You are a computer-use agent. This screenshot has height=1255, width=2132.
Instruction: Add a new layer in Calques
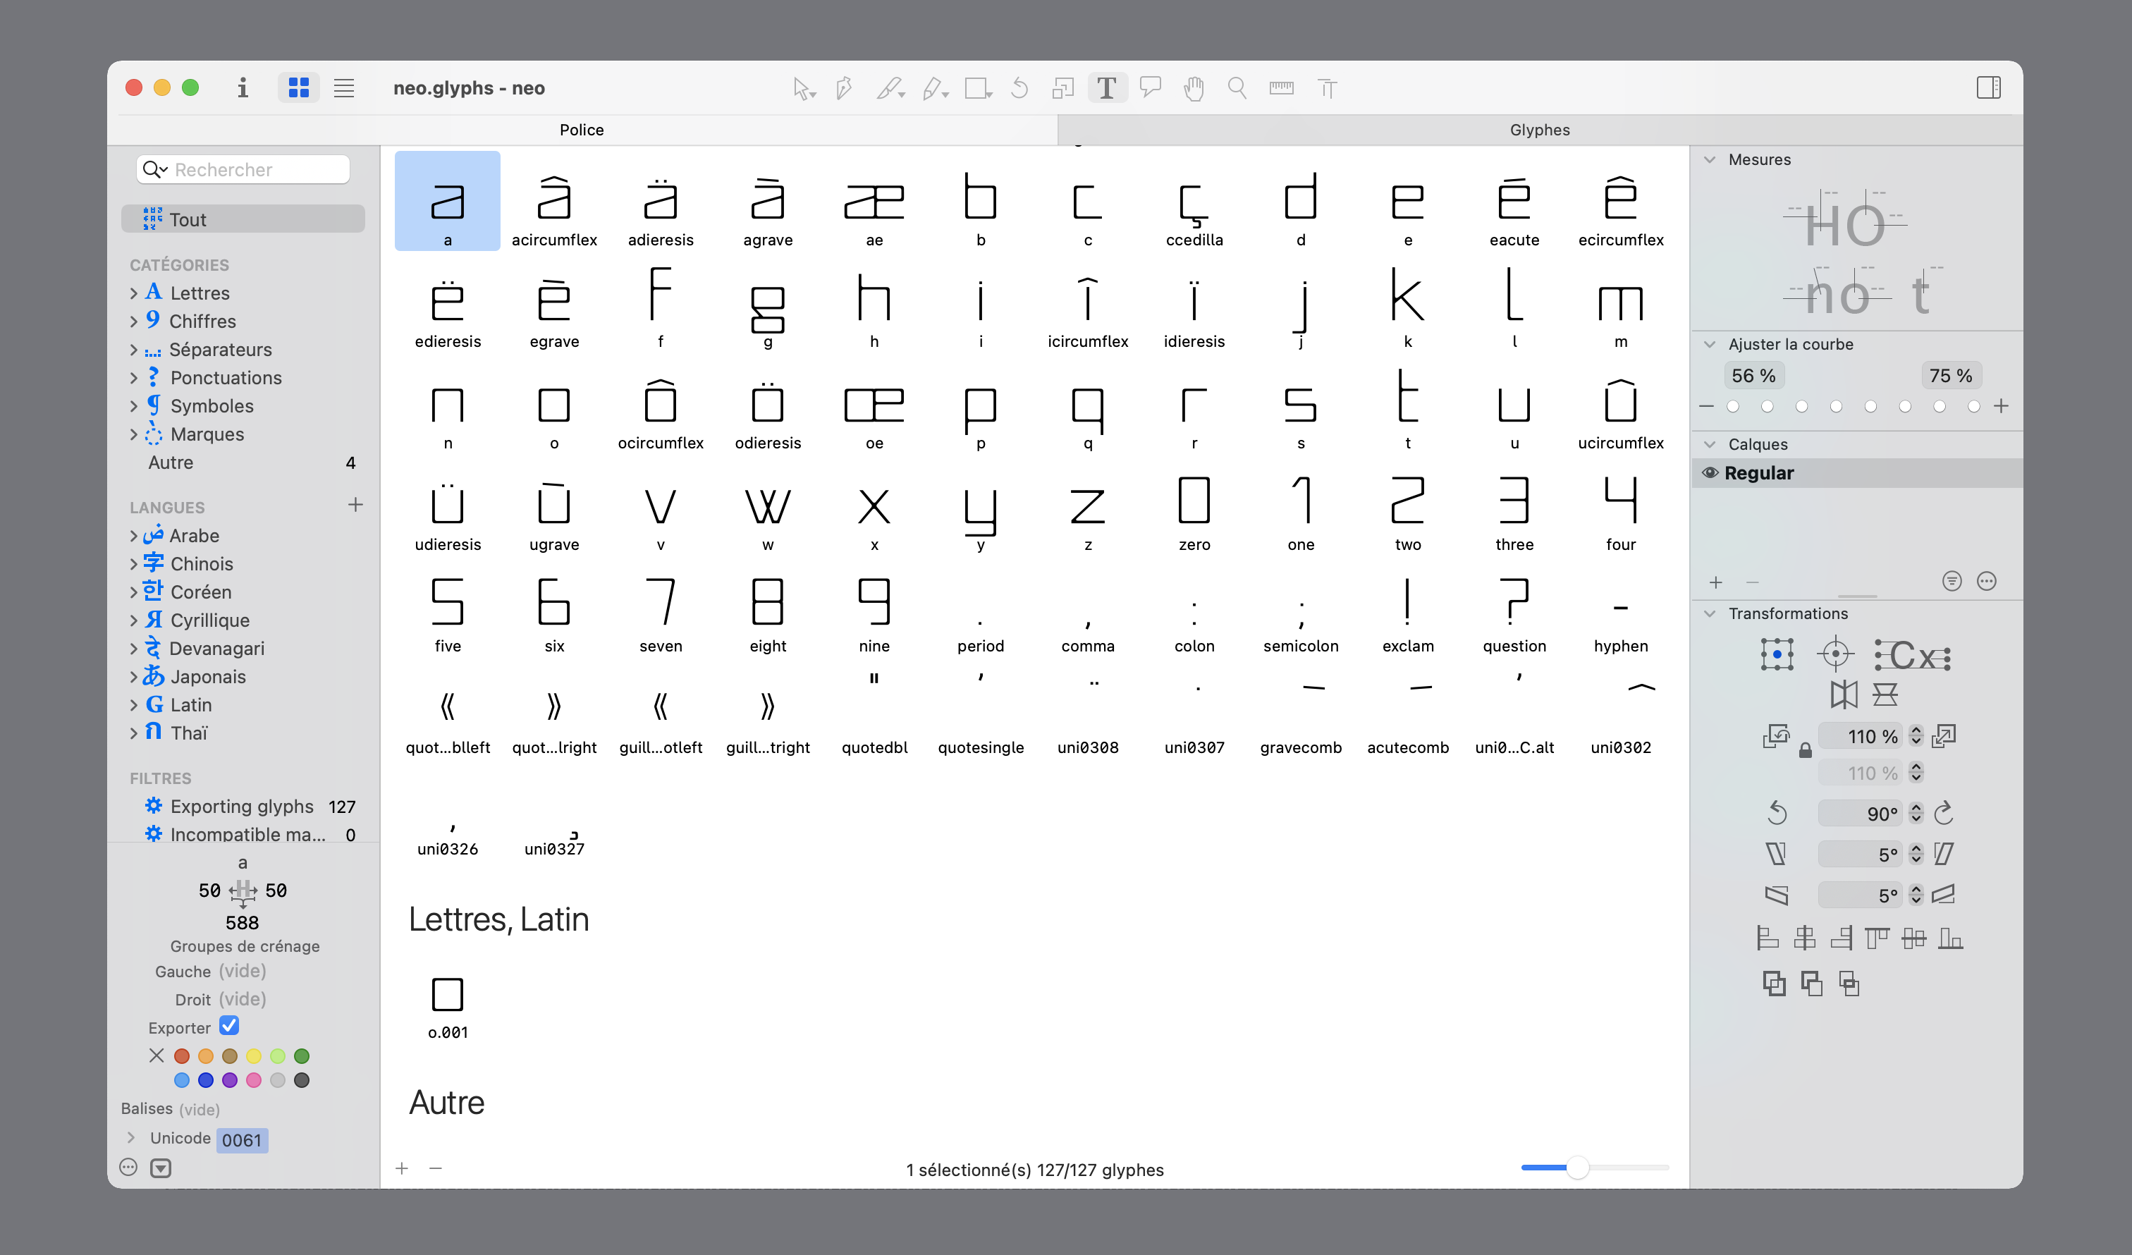[1716, 582]
